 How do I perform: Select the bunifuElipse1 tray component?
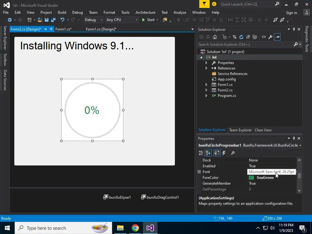click(x=117, y=197)
